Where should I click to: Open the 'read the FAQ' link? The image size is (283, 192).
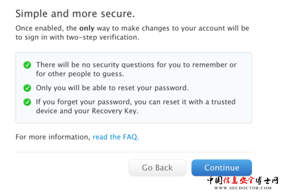pos(116,137)
